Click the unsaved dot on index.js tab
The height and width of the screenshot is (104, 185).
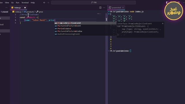(25, 8)
